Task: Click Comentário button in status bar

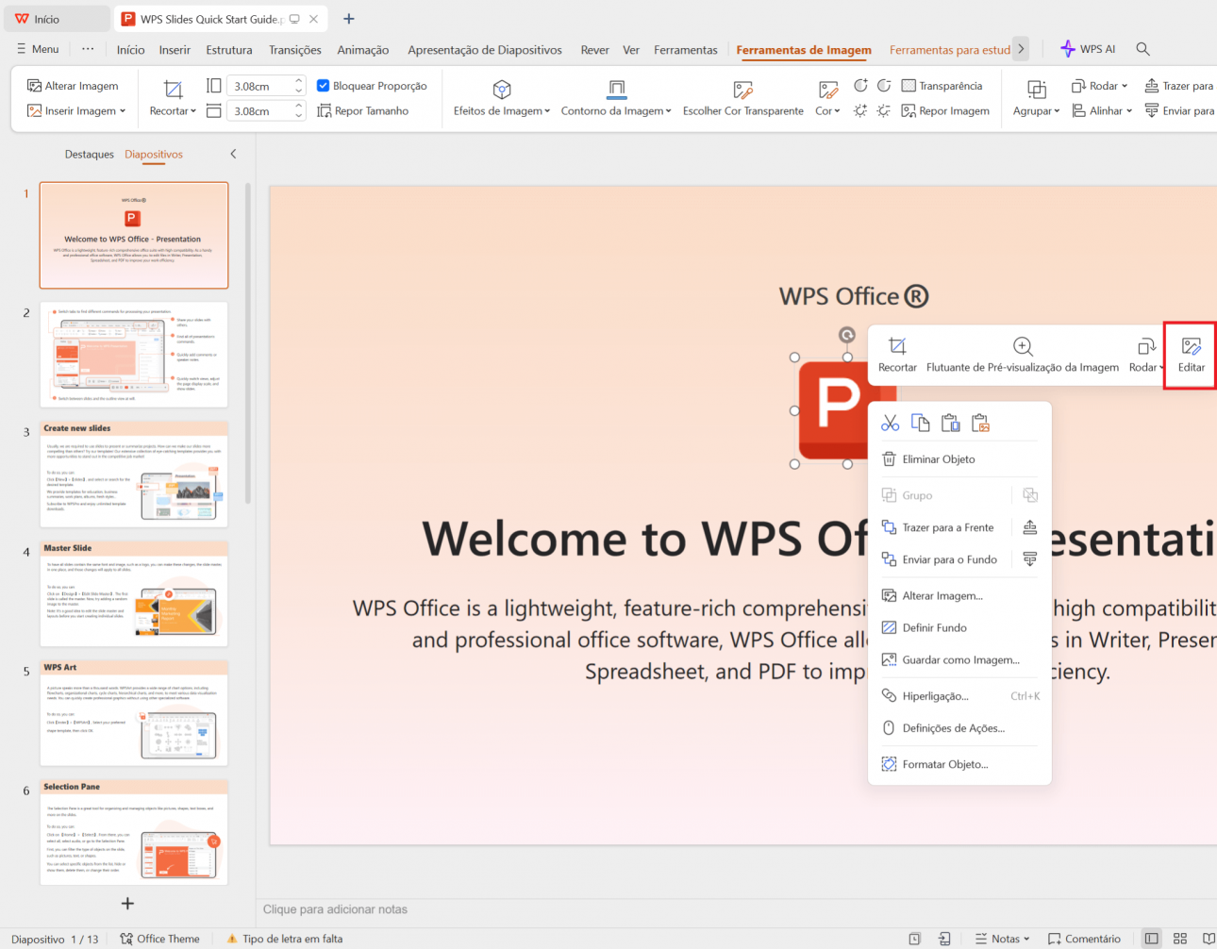Action: (1084, 939)
